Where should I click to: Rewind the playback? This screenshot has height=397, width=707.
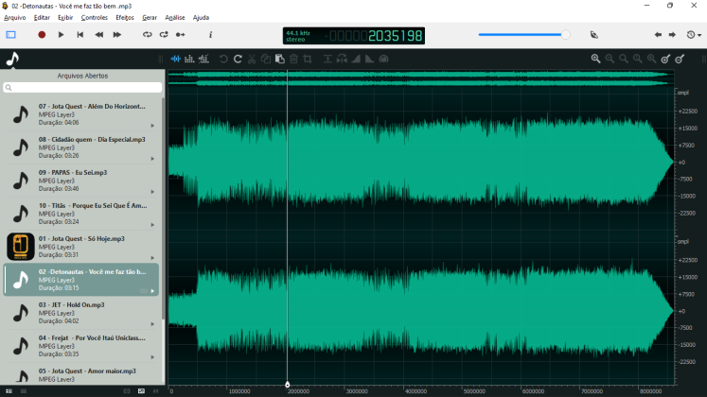pyautogui.click(x=99, y=35)
